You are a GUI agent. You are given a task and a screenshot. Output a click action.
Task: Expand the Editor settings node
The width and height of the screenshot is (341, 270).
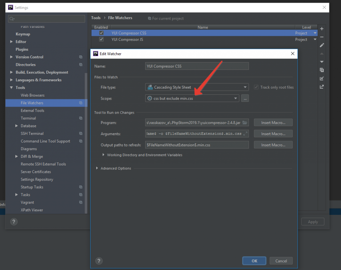point(11,42)
